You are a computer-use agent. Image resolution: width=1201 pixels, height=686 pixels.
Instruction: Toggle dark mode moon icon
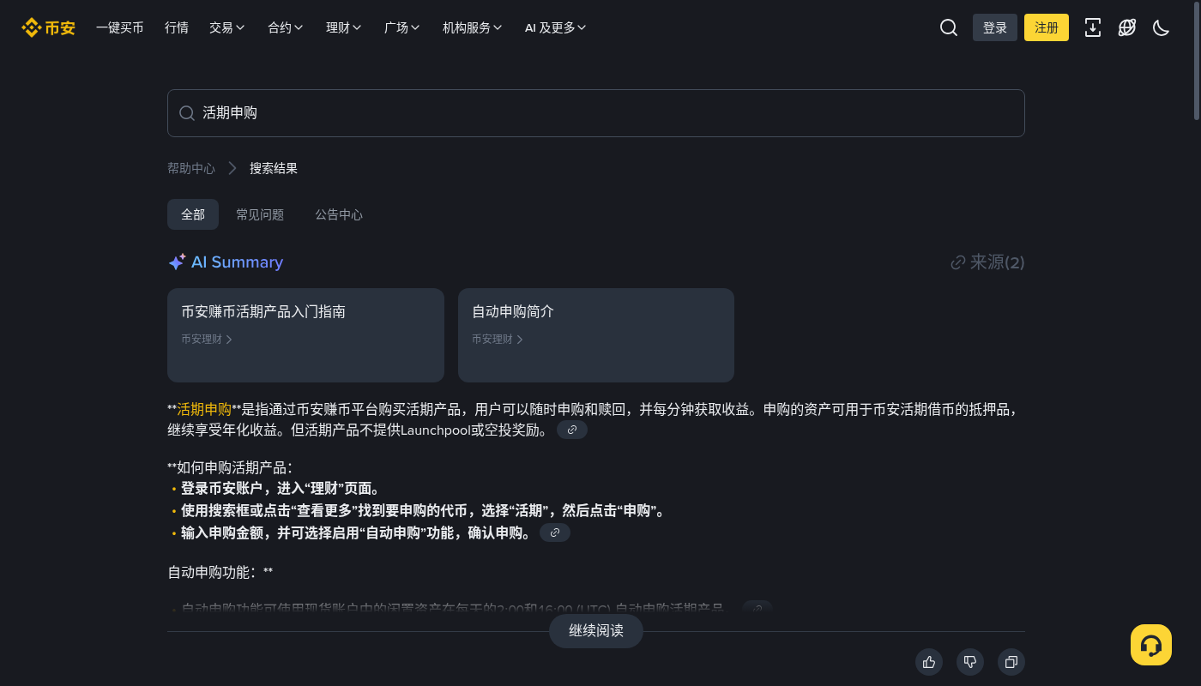click(x=1162, y=27)
